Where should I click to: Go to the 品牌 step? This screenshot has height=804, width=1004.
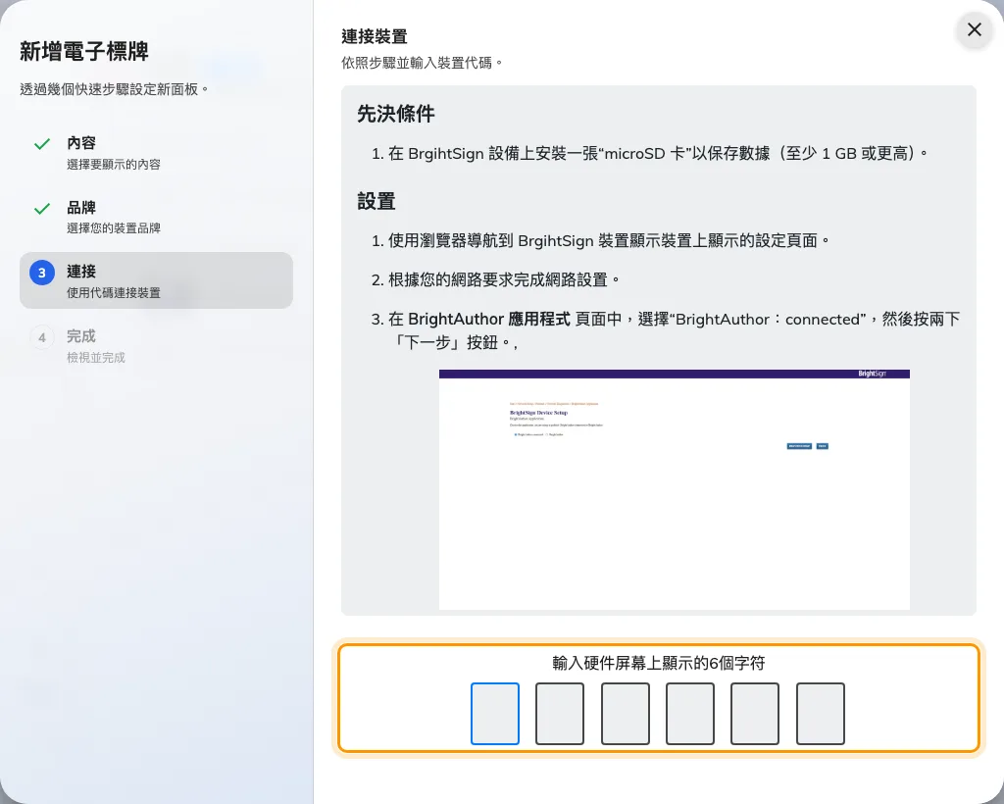pos(156,217)
